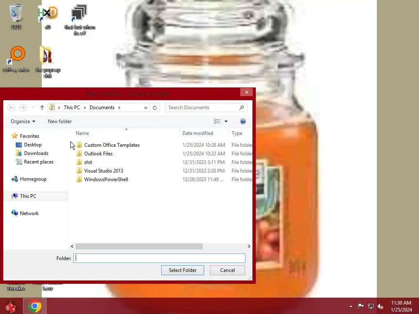Click This PC in the address breadcrumb
This screenshot has width=419, height=314.
point(72,108)
